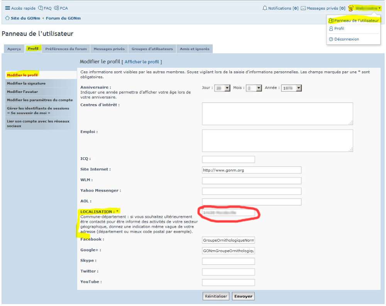This screenshot has width=386, height=306.
Task: Click the Accès rapide hamburger icon
Action: tap(7, 8)
